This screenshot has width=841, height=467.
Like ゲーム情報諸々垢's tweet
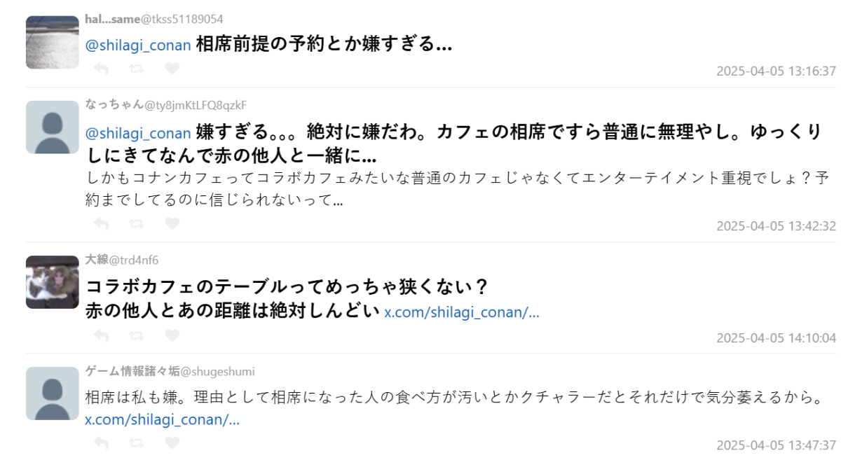[172, 443]
